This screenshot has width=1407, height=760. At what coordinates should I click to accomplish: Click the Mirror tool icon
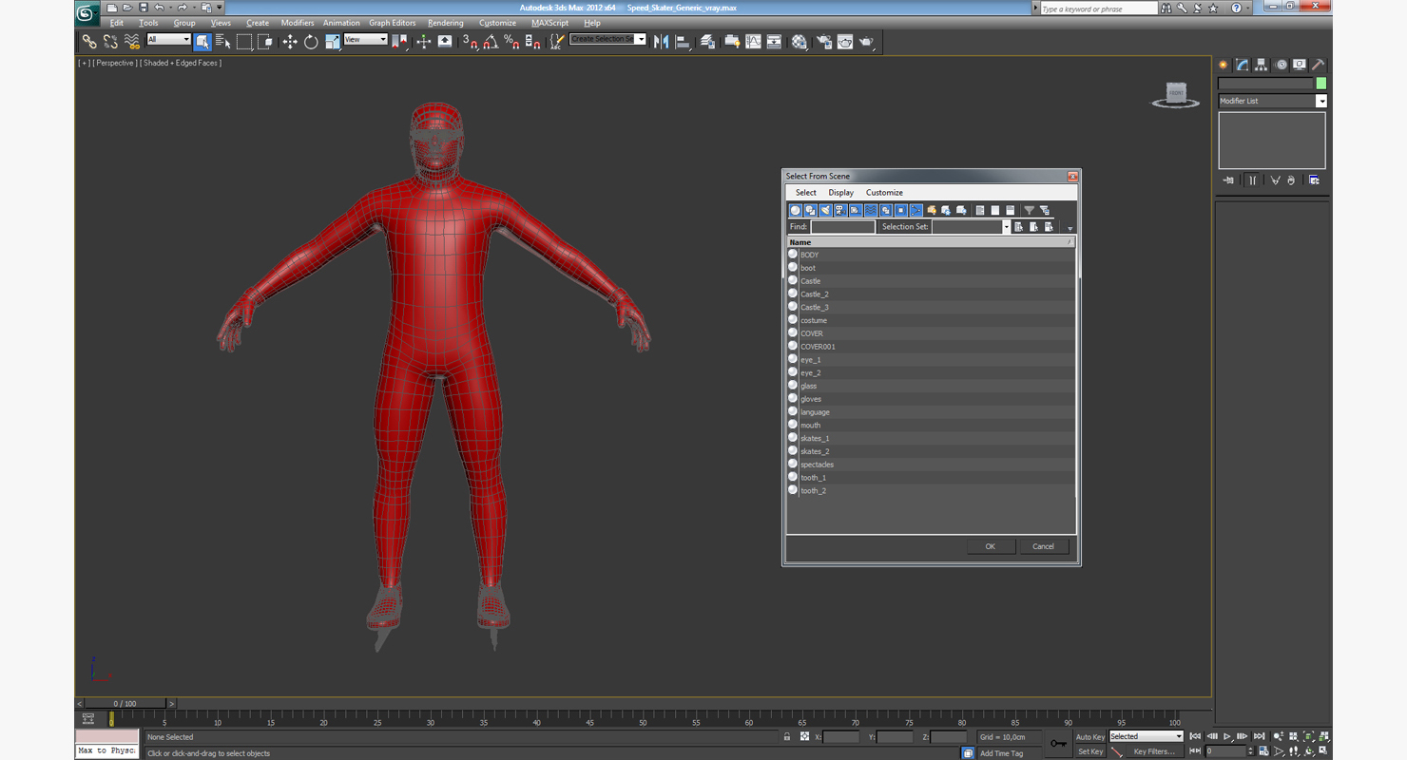(661, 41)
